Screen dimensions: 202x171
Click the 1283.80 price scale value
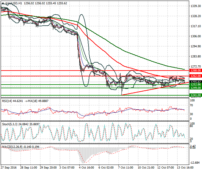196,56
